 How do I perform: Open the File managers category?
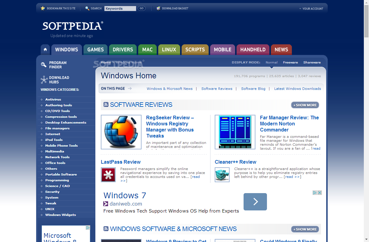click(57, 128)
